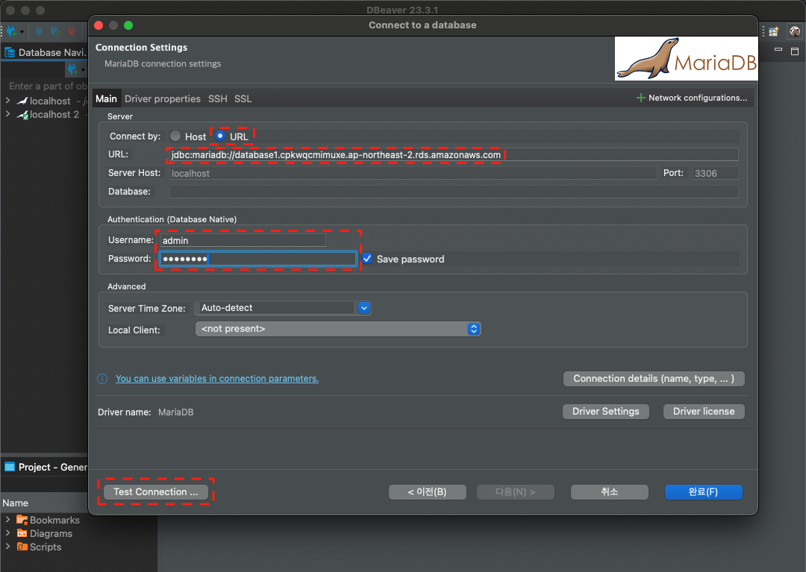Screen dimensions: 806x572
Task: Click the Driver license button
Action: pos(704,412)
